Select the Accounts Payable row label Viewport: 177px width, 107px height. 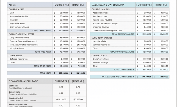click(x=101, y=13)
